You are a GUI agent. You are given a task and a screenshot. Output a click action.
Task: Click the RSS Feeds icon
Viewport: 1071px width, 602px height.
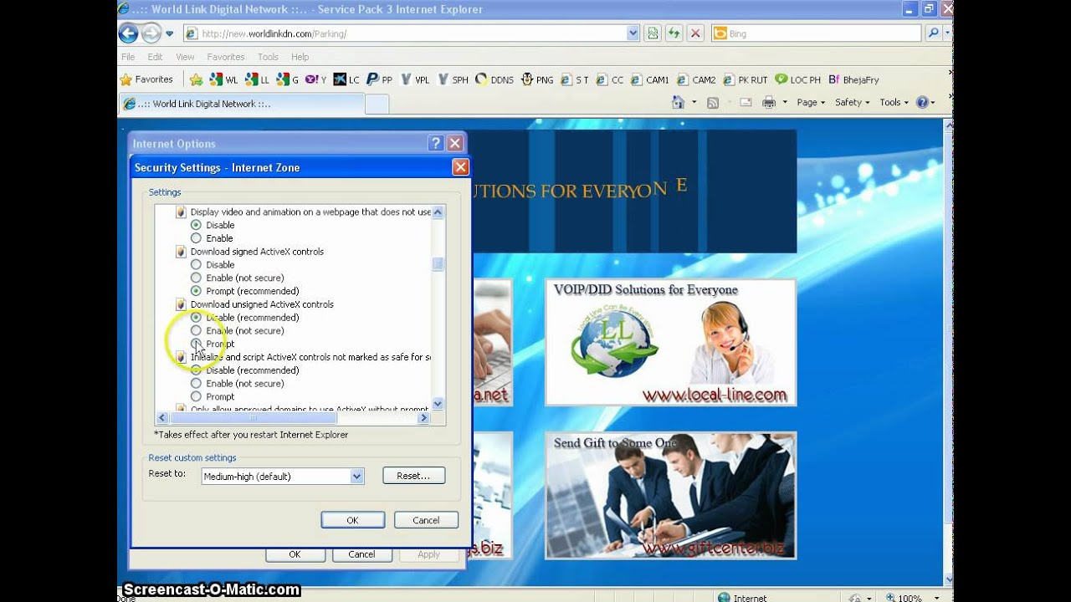click(713, 102)
